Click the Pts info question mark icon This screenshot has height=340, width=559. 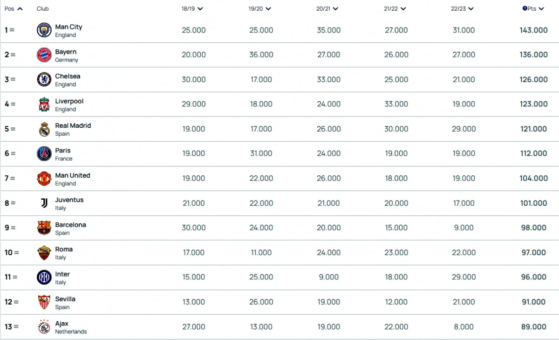pos(525,8)
